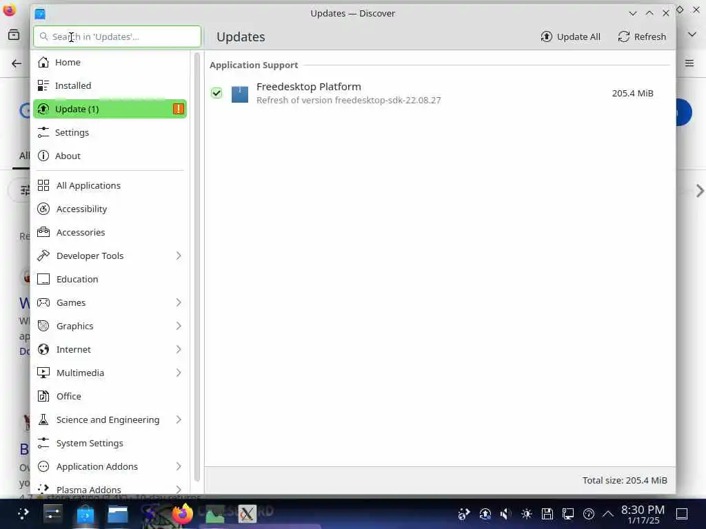Screen dimensions: 706x529
Task: Click the Games controller icon
Action: click(x=43, y=302)
